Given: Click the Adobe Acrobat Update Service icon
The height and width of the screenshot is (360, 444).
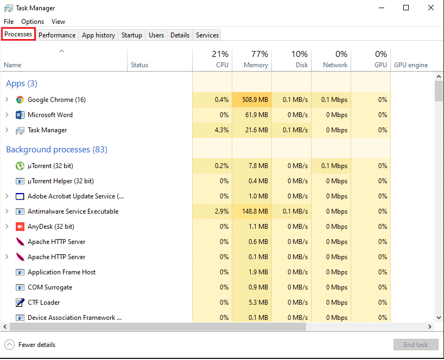Looking at the screenshot, I should [20, 196].
